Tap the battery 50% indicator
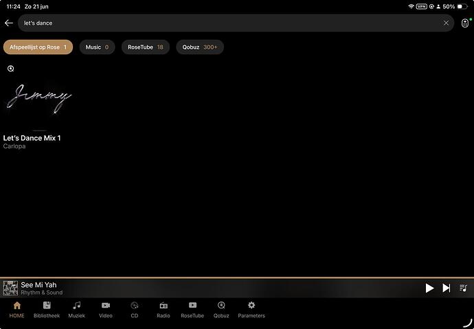Screen dimensions: 474x329 click(455, 6)
